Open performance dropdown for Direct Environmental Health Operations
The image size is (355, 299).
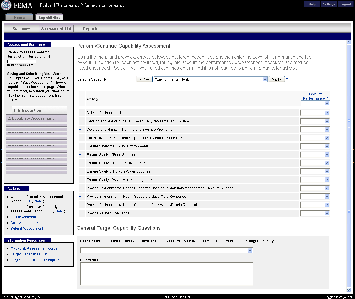click(315, 138)
